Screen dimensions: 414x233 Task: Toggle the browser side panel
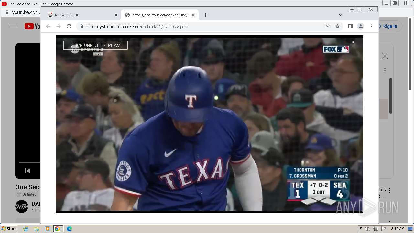(x=350, y=27)
